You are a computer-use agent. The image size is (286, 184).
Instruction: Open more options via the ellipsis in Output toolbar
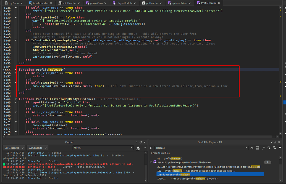point(145,148)
